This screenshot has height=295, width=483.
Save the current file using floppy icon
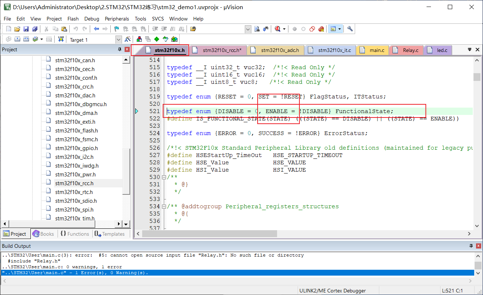point(26,29)
